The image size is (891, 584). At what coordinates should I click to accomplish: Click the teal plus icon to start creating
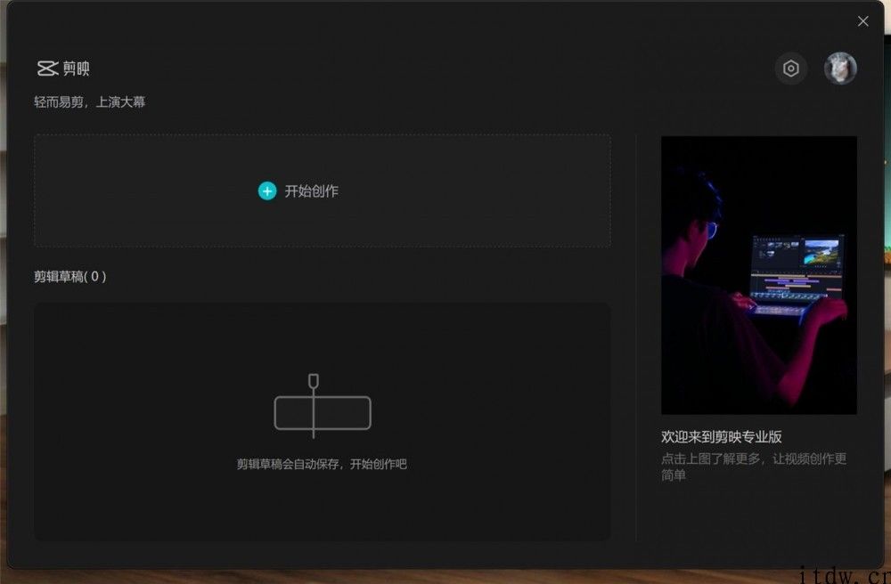coord(267,191)
